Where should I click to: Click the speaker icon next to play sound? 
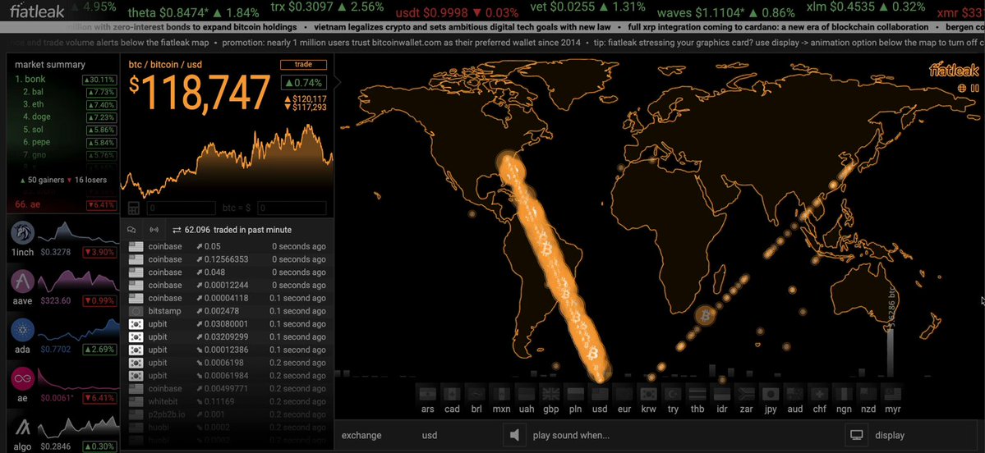click(514, 435)
